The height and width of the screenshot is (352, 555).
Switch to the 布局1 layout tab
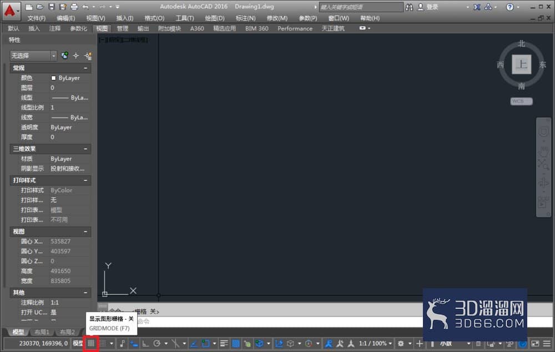point(42,332)
